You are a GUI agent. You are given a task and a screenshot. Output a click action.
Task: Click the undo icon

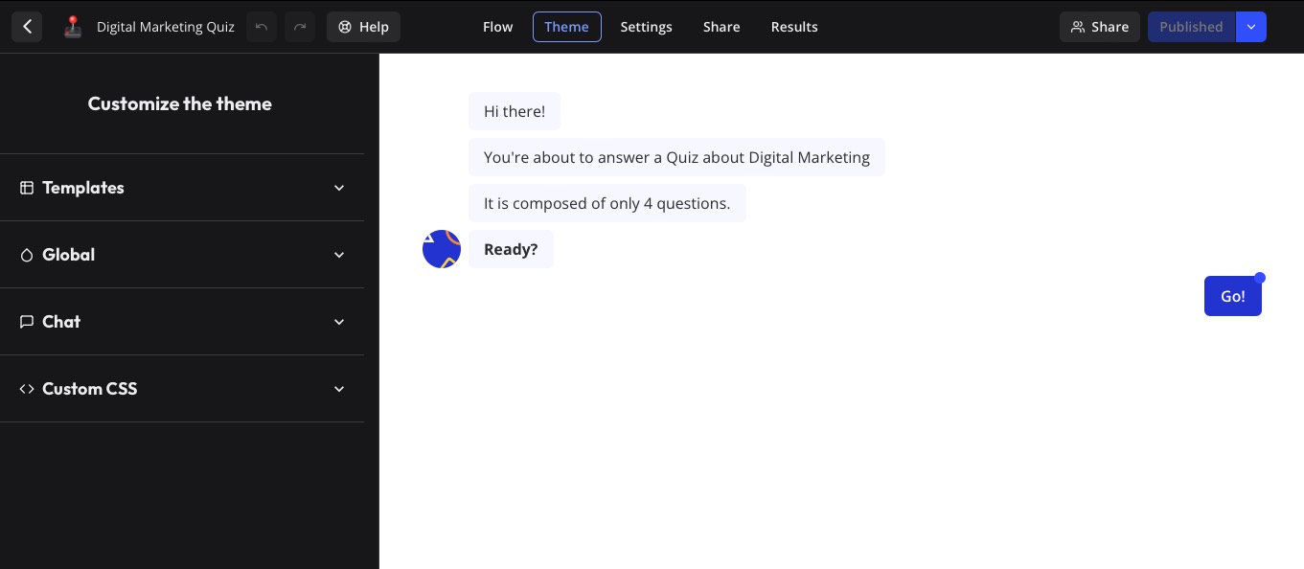click(262, 27)
